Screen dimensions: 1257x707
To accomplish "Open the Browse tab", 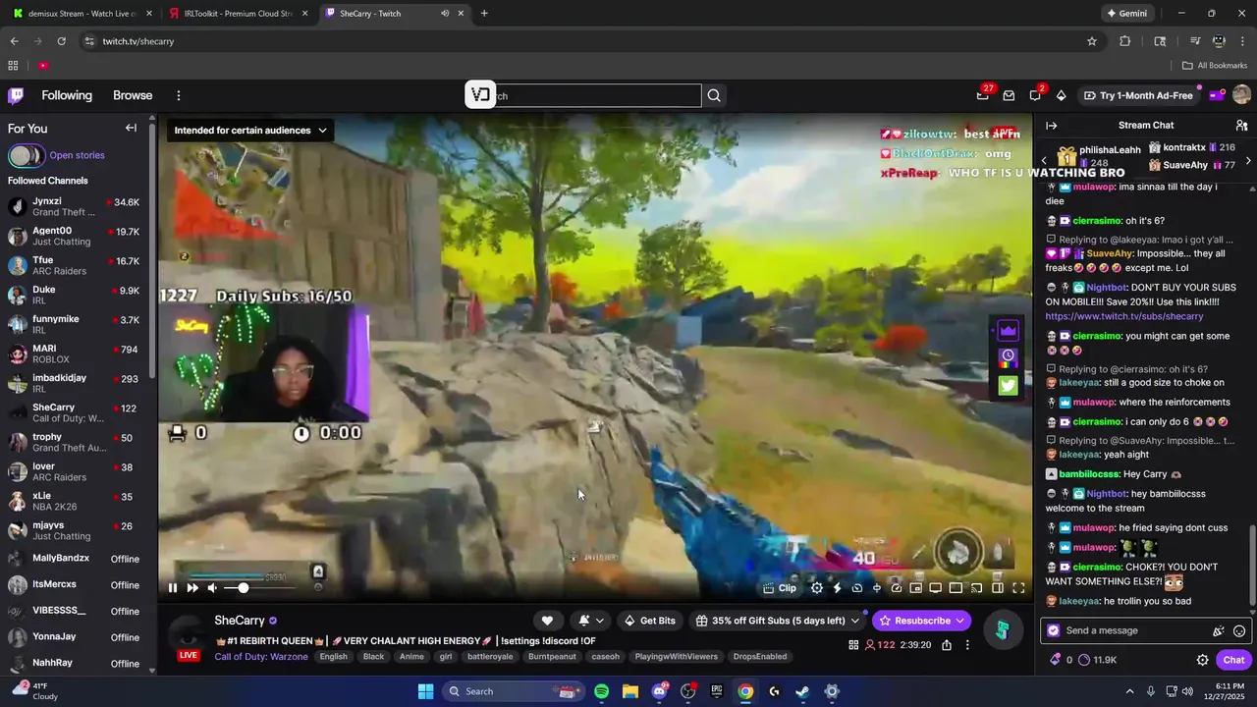I will pos(133,95).
